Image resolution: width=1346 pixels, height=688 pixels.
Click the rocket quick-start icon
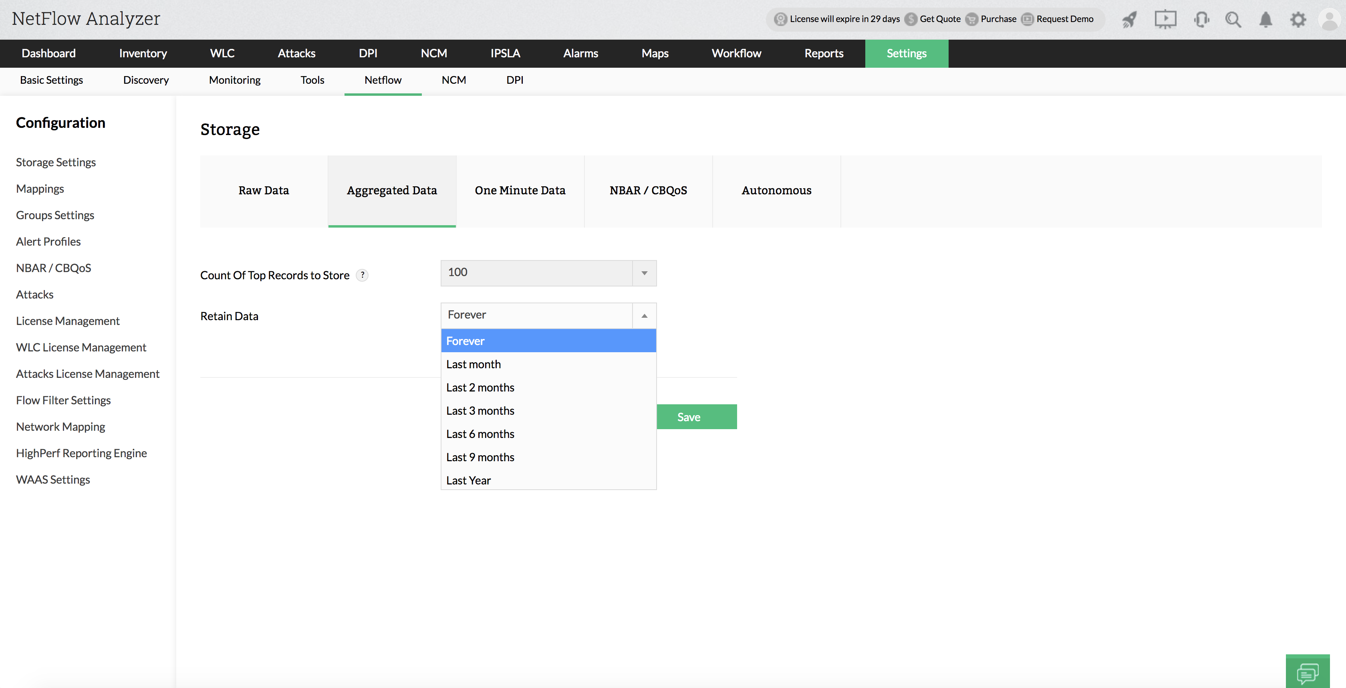click(x=1130, y=20)
